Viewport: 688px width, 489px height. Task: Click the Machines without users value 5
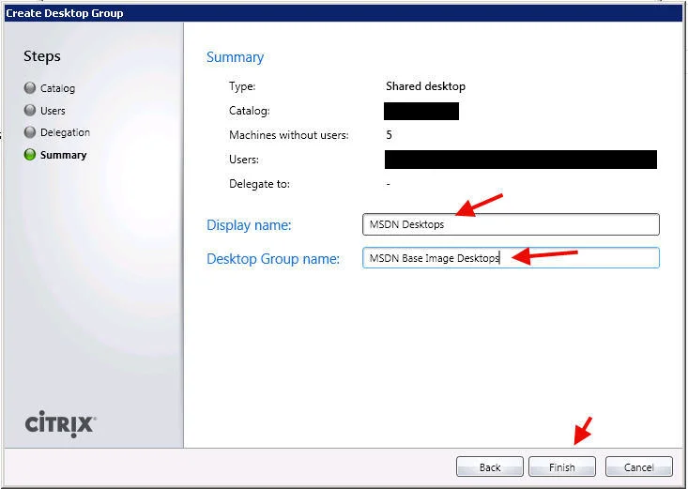tap(389, 135)
